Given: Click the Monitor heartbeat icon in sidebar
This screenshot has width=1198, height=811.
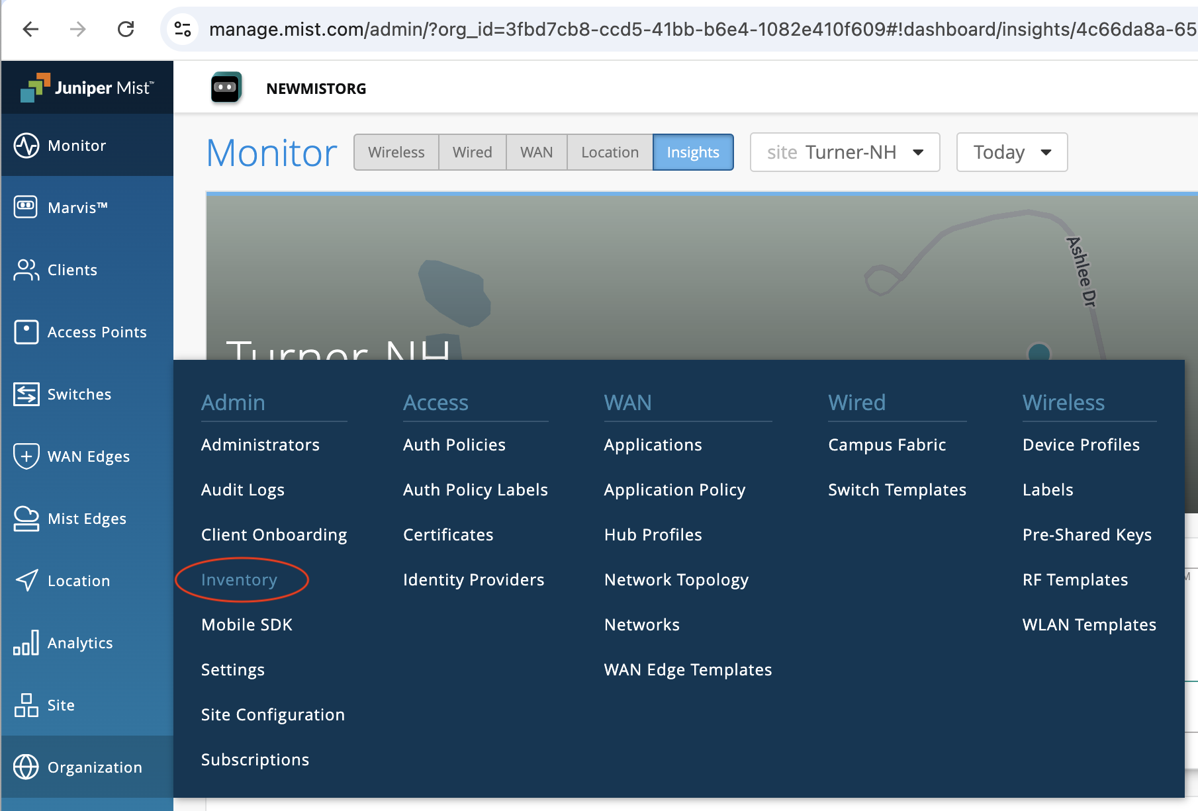Looking at the screenshot, I should (26, 146).
